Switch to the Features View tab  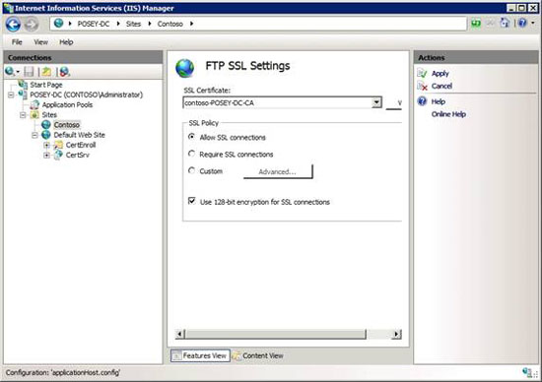click(x=200, y=355)
